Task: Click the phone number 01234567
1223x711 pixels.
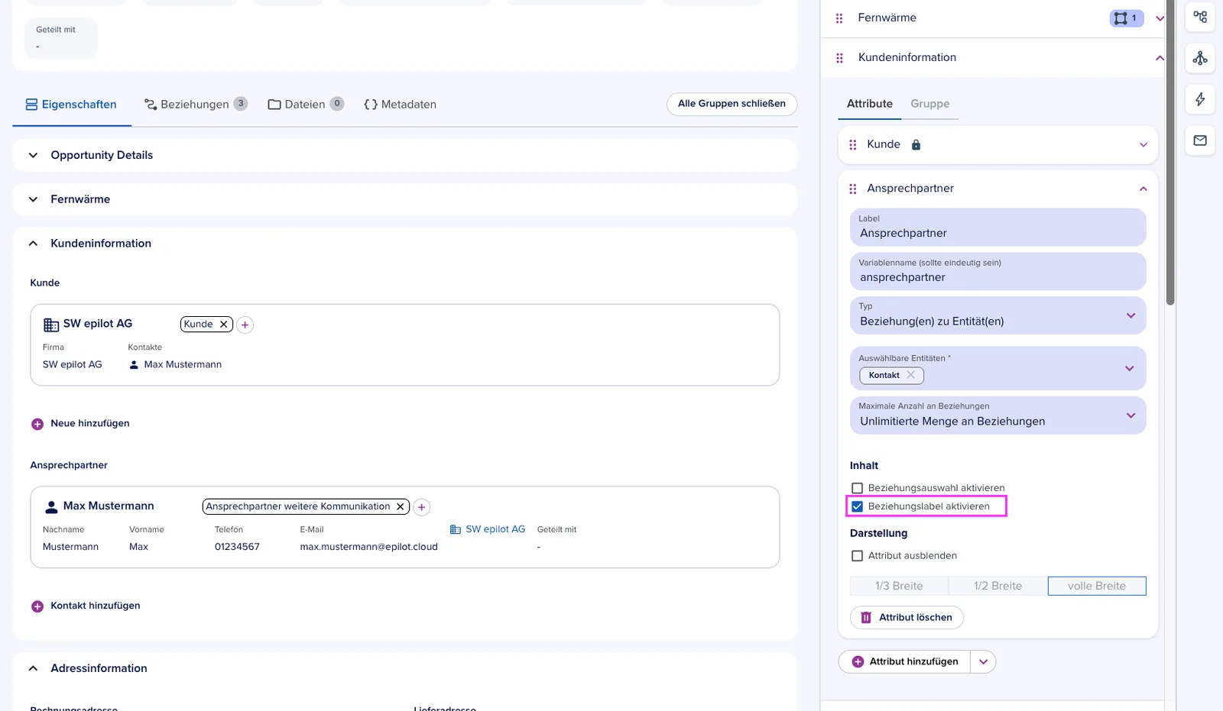Action: coord(237,548)
